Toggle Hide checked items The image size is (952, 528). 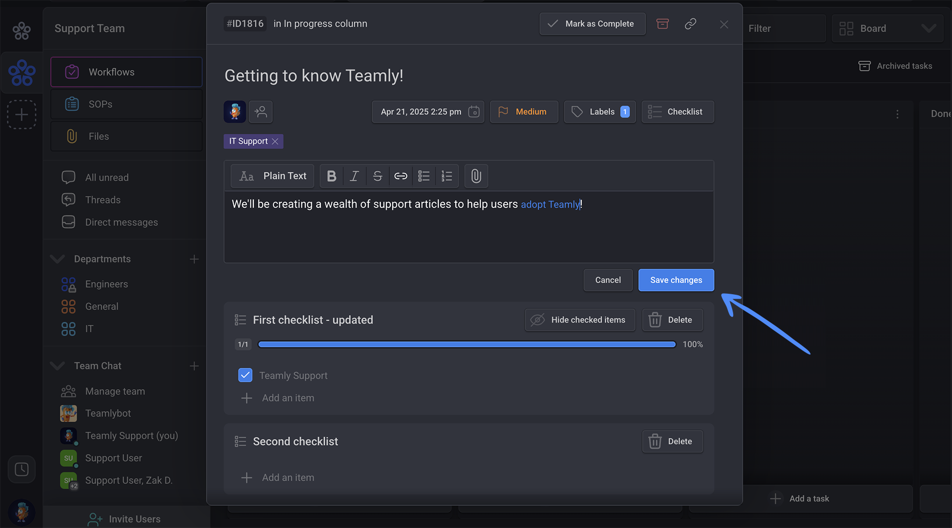click(x=580, y=320)
